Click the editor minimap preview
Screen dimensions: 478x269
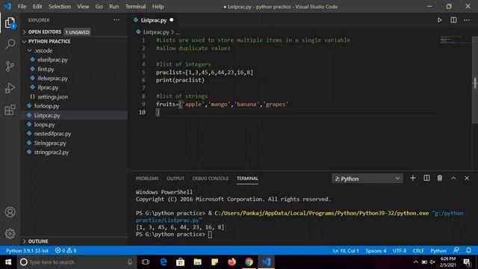click(455, 40)
